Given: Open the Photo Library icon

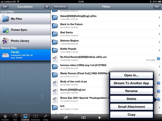Looking at the screenshot, I should point(5,41).
